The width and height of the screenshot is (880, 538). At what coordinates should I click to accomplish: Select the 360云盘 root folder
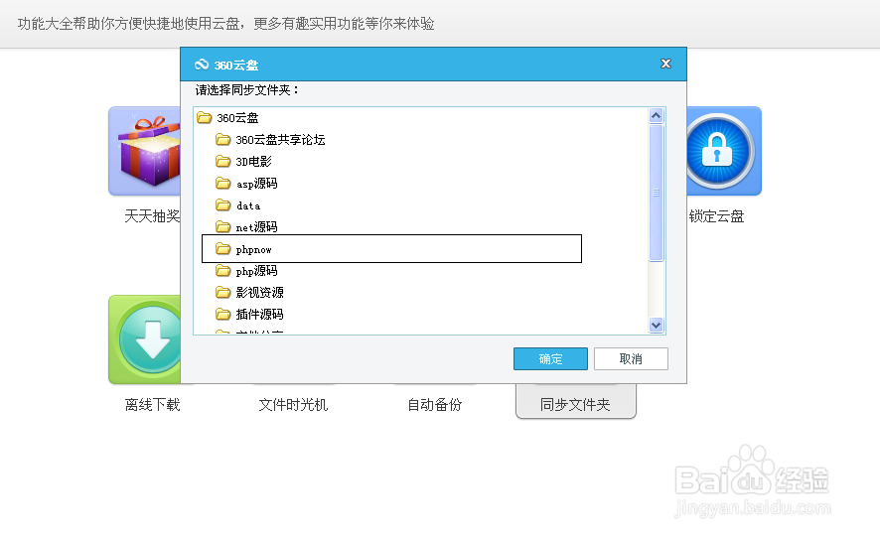(x=237, y=118)
